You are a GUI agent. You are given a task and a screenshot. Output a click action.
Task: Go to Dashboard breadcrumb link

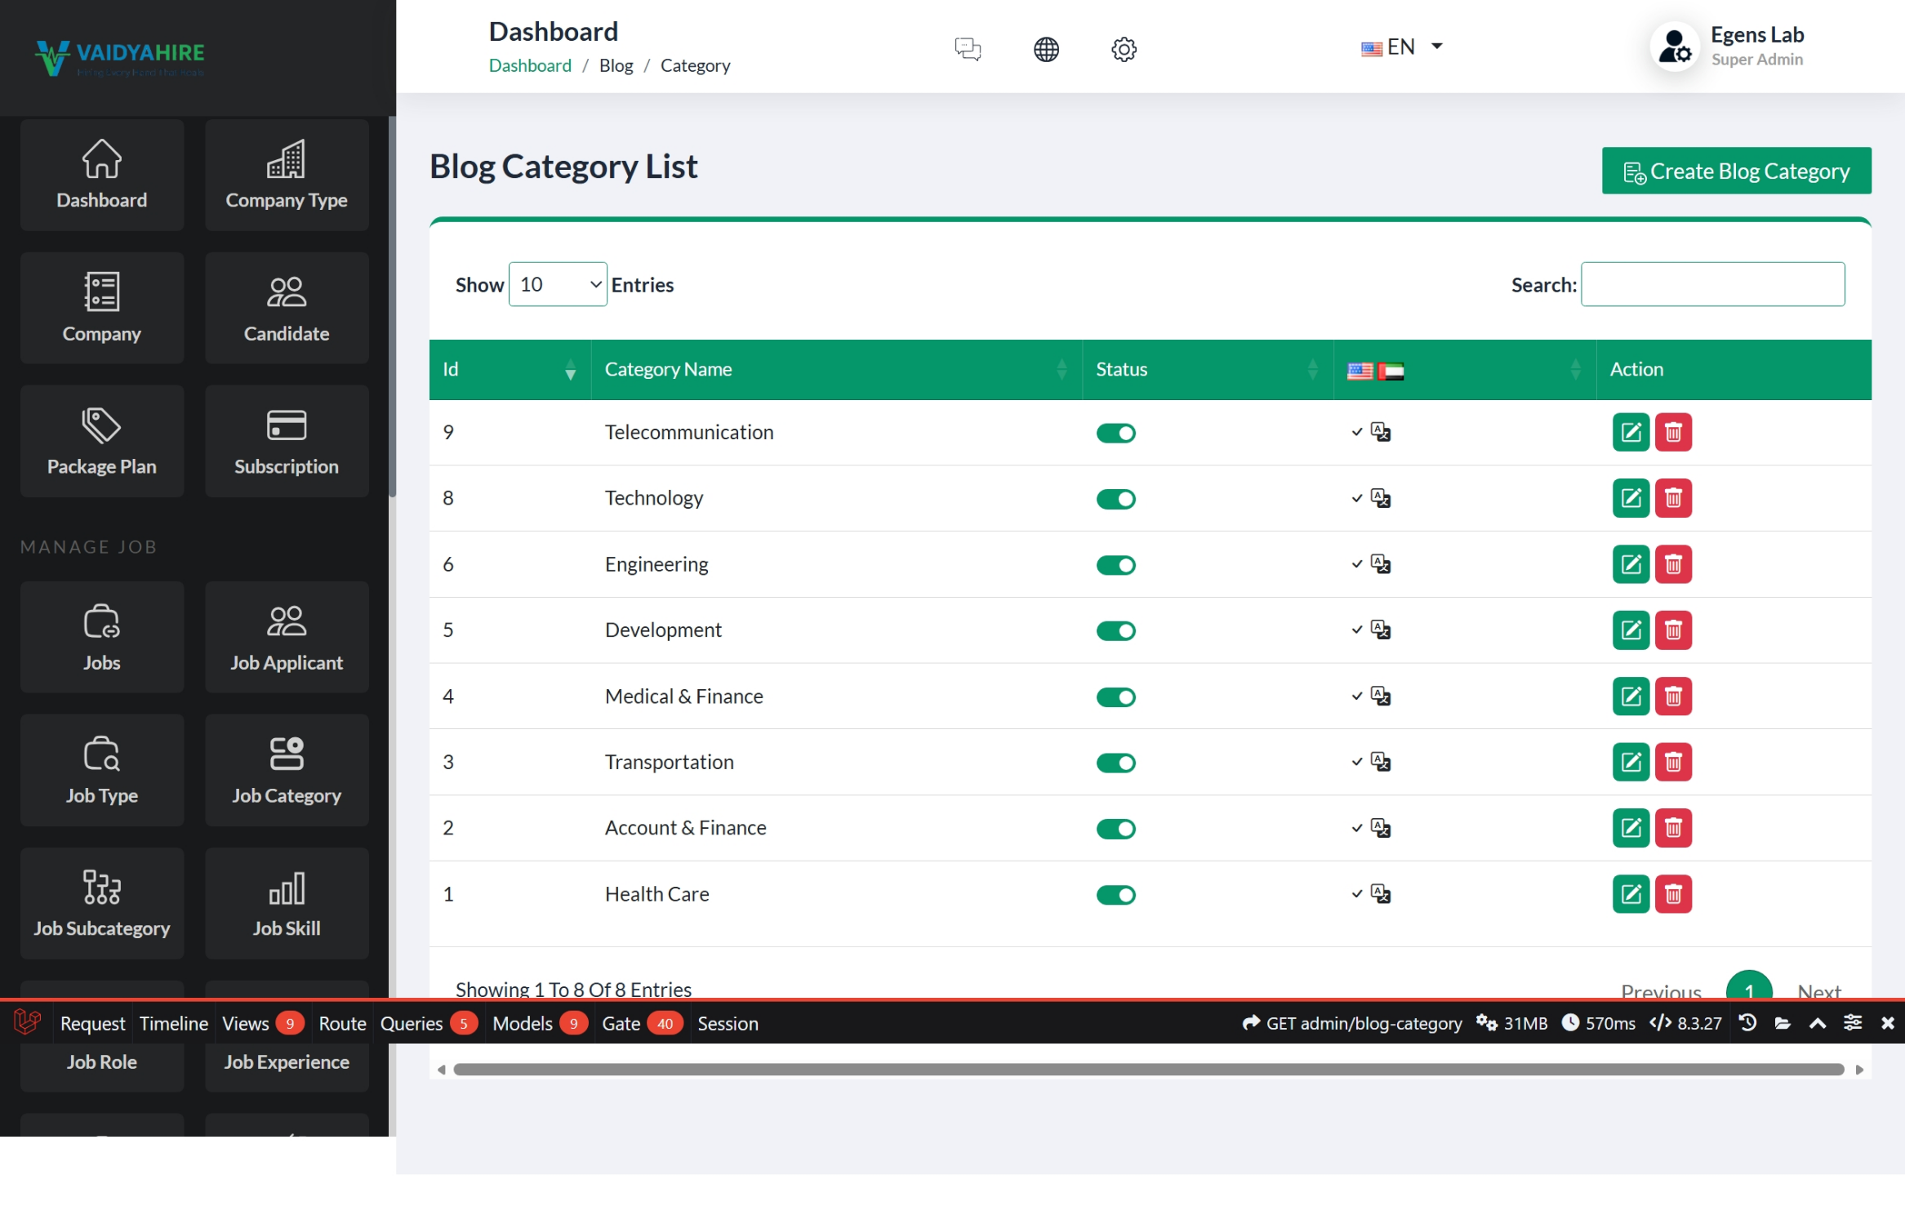tap(530, 65)
